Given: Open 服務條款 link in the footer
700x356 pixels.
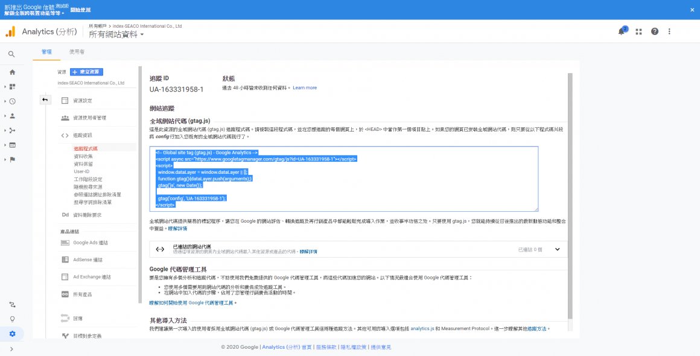Looking at the screenshot, I should [326, 347].
